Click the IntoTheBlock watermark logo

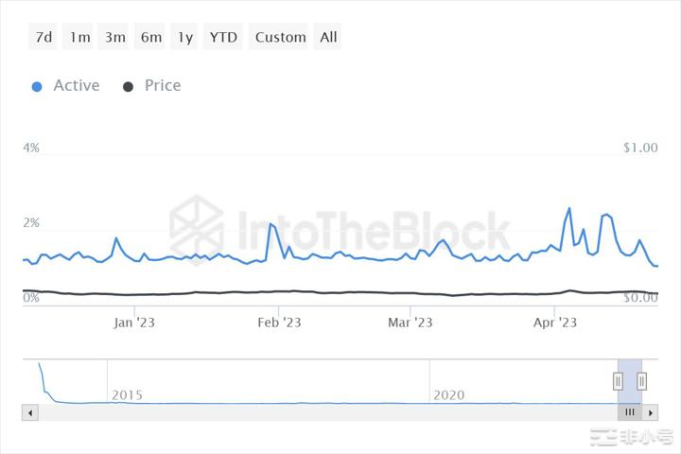tap(197, 232)
